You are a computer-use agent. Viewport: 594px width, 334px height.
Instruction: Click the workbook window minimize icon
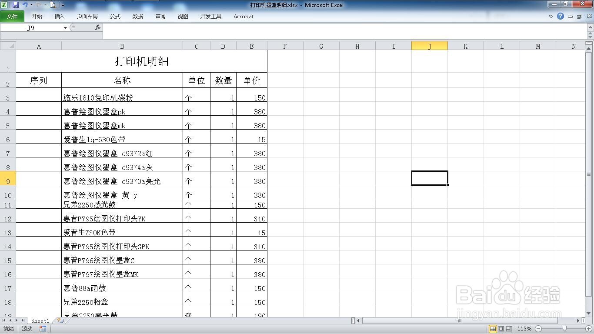(571, 17)
